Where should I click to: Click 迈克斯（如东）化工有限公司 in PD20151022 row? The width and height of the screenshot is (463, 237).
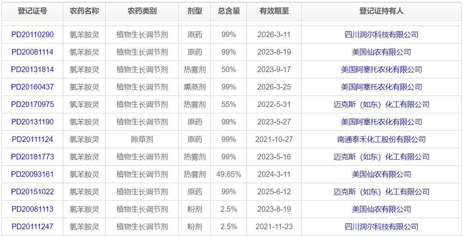coord(382,192)
